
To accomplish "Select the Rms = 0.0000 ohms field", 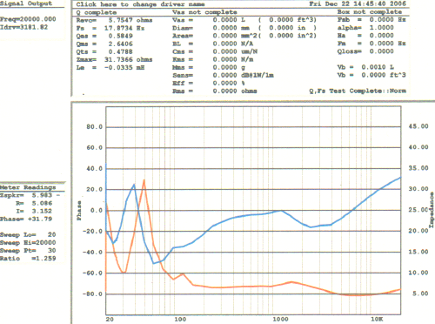I will point(215,91).
